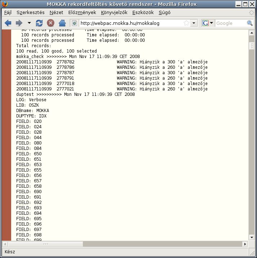Click the horizontal scrollbar thumb
The width and height of the screenshot is (257, 258).
(45, 244)
